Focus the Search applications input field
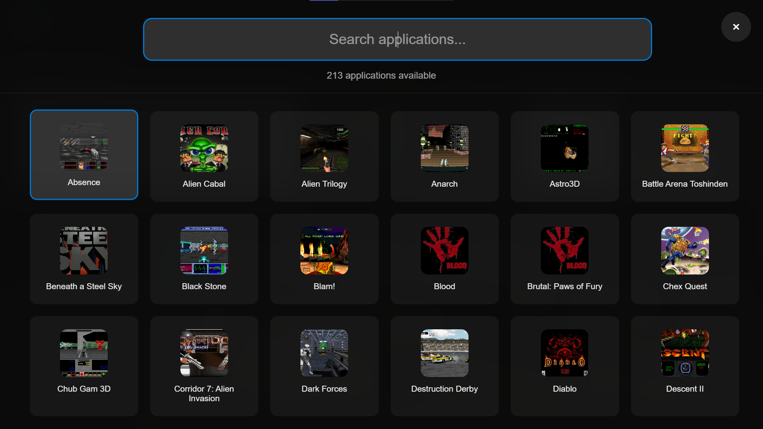 (397, 39)
